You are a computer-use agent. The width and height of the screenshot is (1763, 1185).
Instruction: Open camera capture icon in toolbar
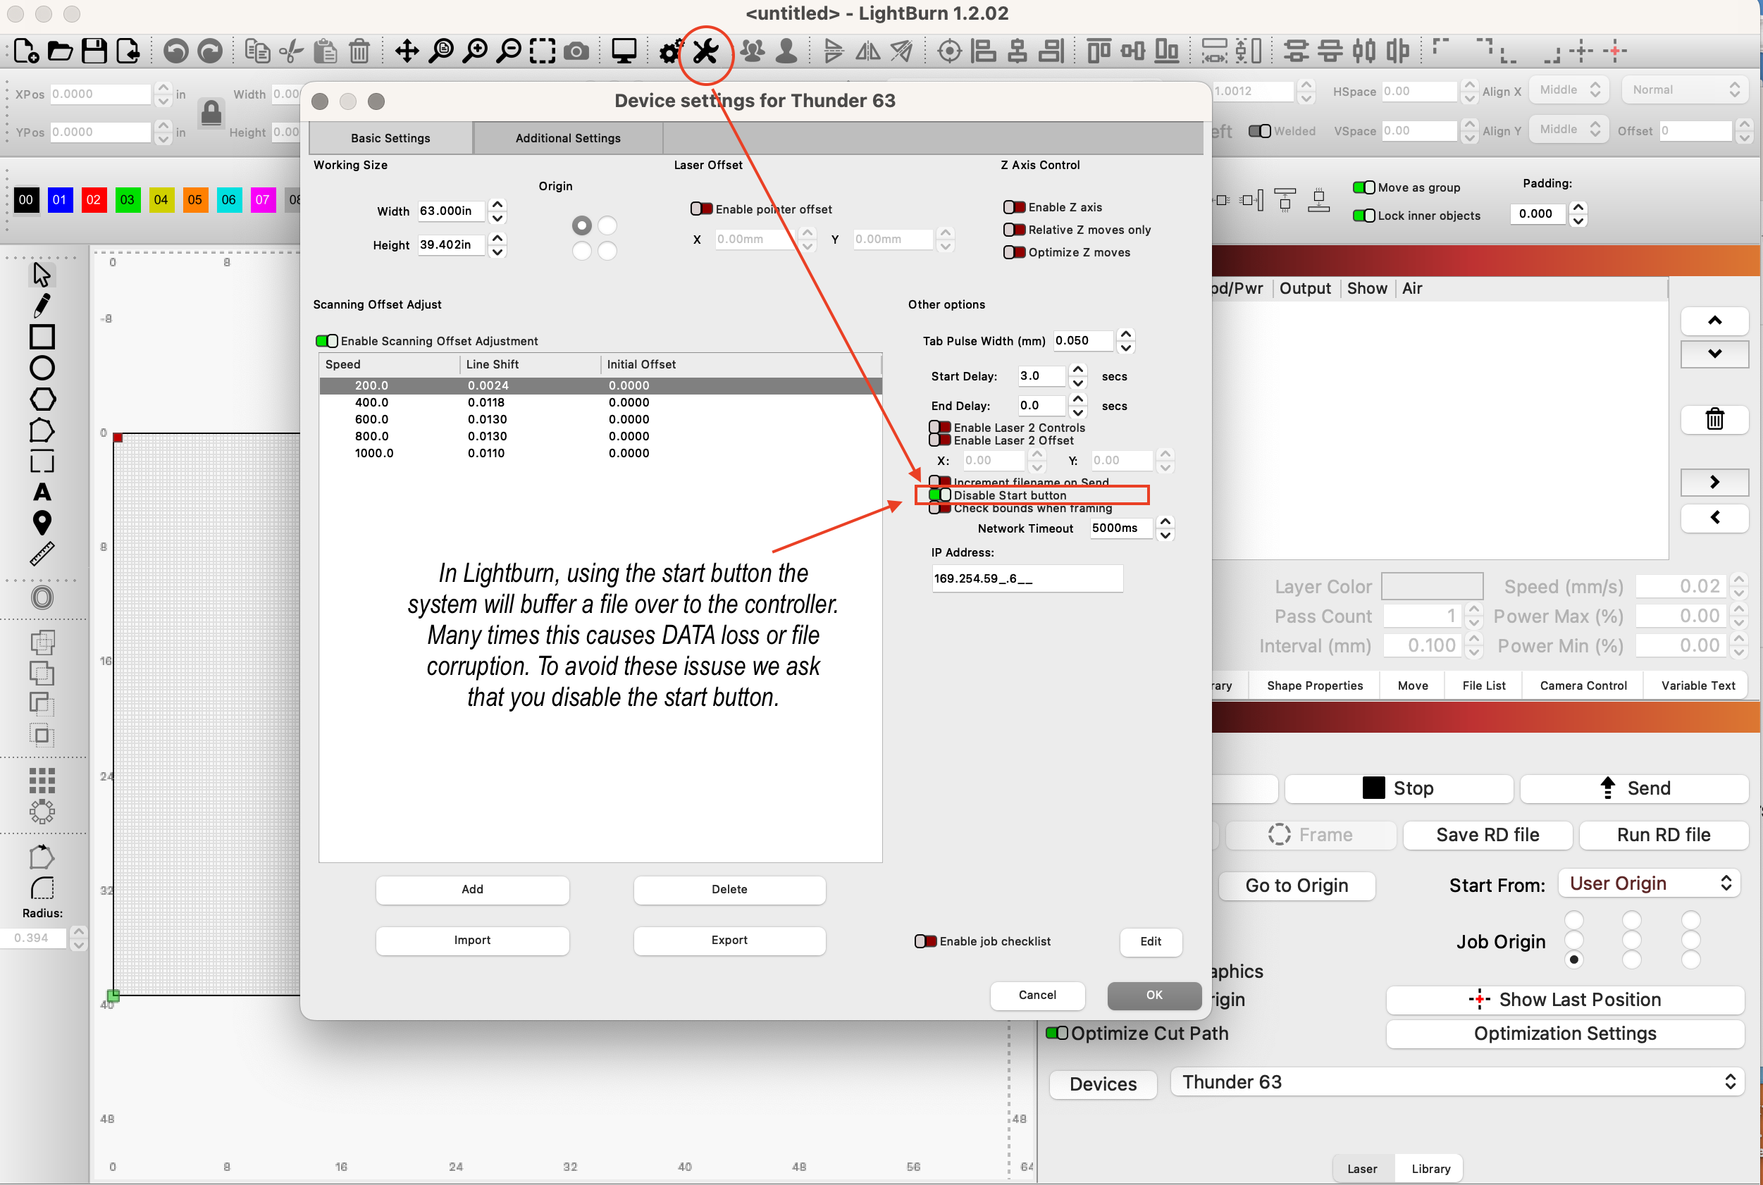pos(576,51)
